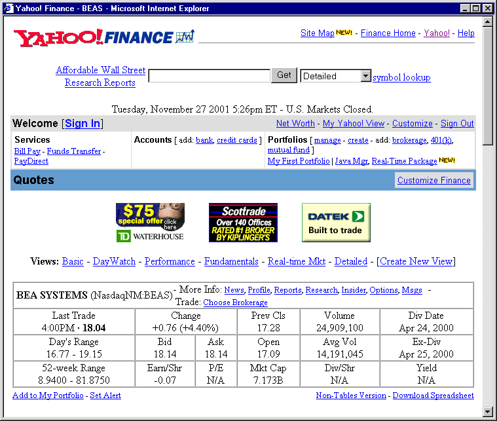Viewport: 497px width, 421px height.
Task: Open My Yahoo! View
Action: pos(354,123)
